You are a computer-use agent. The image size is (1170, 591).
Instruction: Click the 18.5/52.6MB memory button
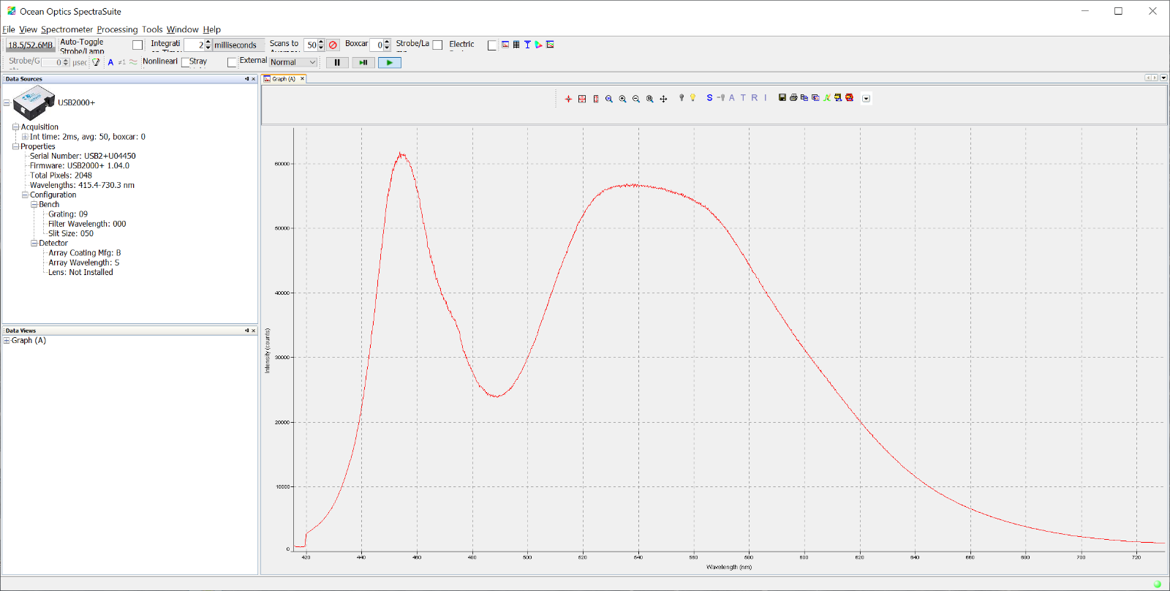tap(31, 45)
